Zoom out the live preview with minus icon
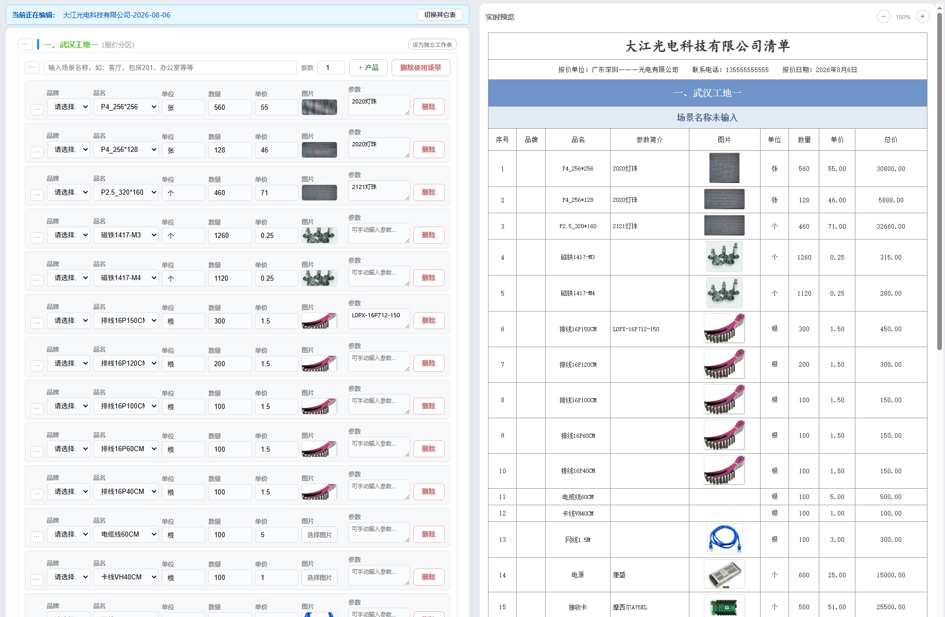 883,16
